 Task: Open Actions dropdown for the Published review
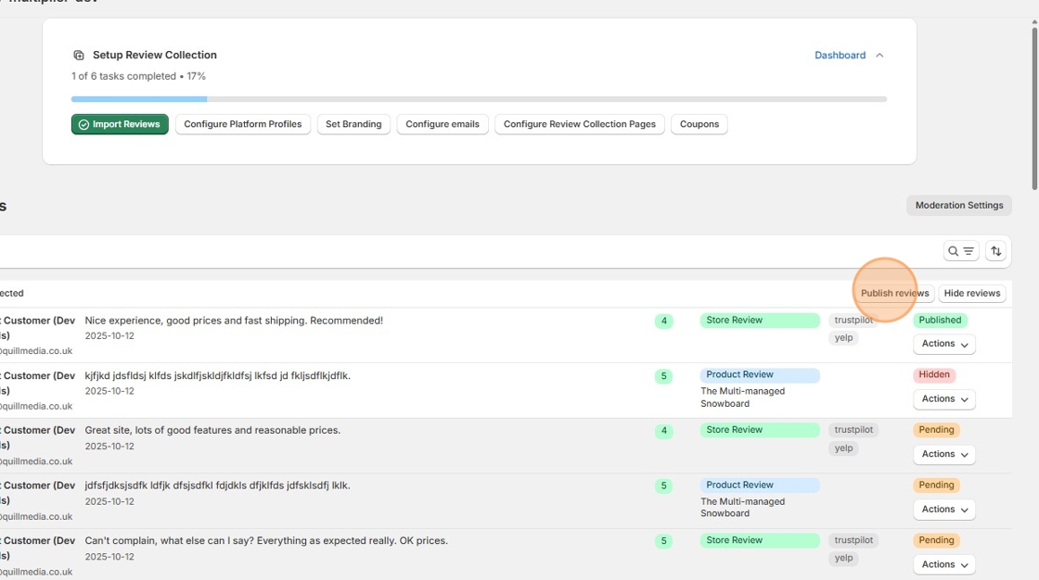click(944, 344)
